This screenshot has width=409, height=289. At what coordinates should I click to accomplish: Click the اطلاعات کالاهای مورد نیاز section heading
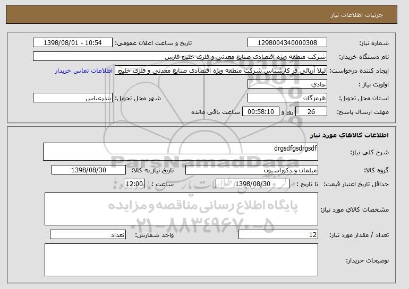tap(350, 135)
